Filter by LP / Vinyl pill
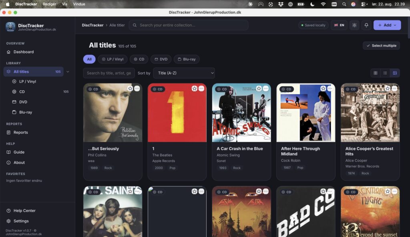This screenshot has height=237, width=410. (x=113, y=59)
